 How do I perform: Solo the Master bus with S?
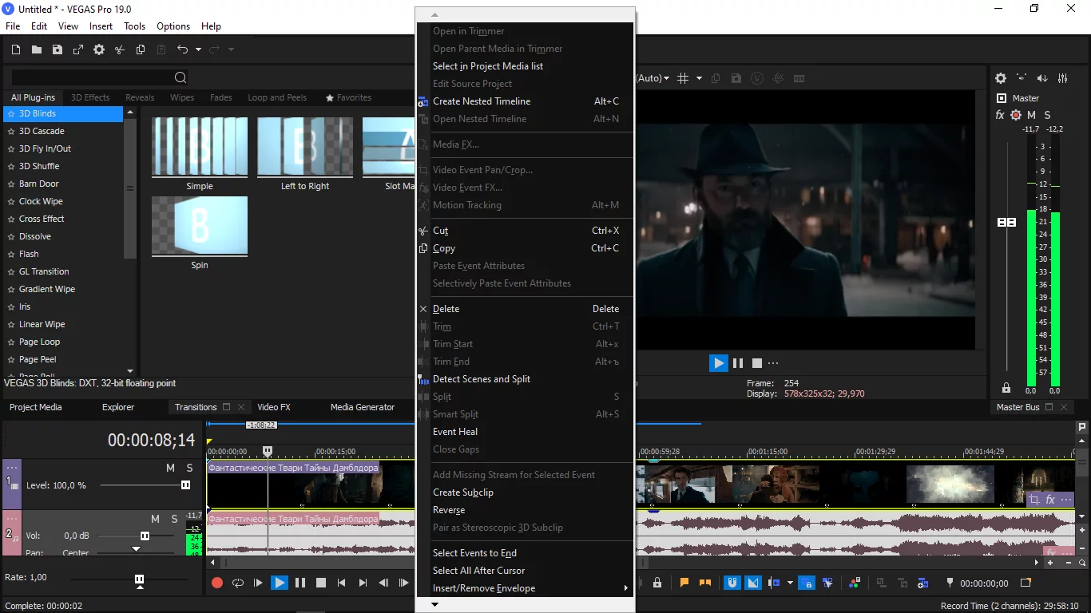(1048, 115)
